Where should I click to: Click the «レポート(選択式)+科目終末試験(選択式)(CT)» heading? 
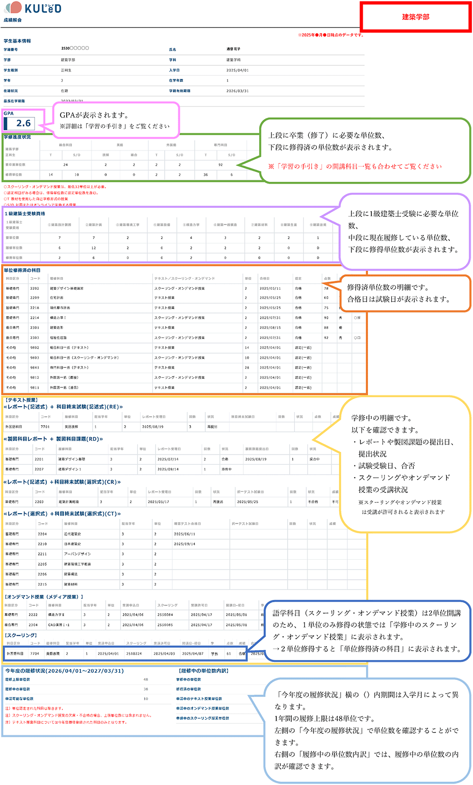click(62, 514)
